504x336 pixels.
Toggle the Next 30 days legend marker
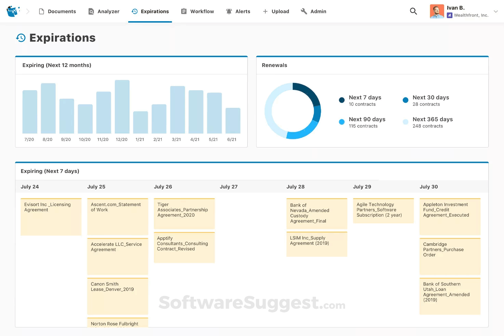coord(405,100)
